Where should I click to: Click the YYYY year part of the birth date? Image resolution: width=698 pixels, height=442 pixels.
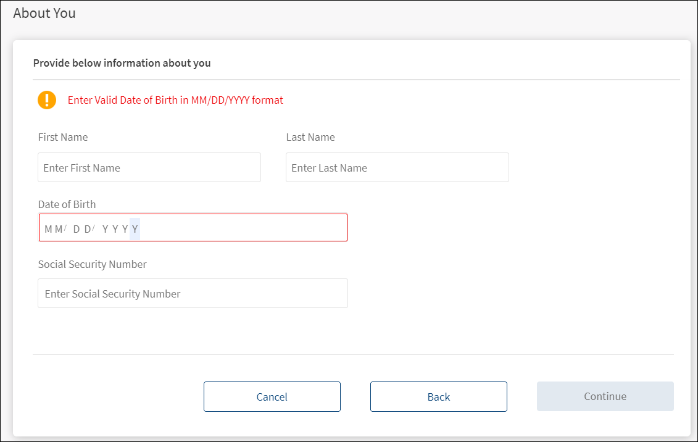tap(115, 229)
